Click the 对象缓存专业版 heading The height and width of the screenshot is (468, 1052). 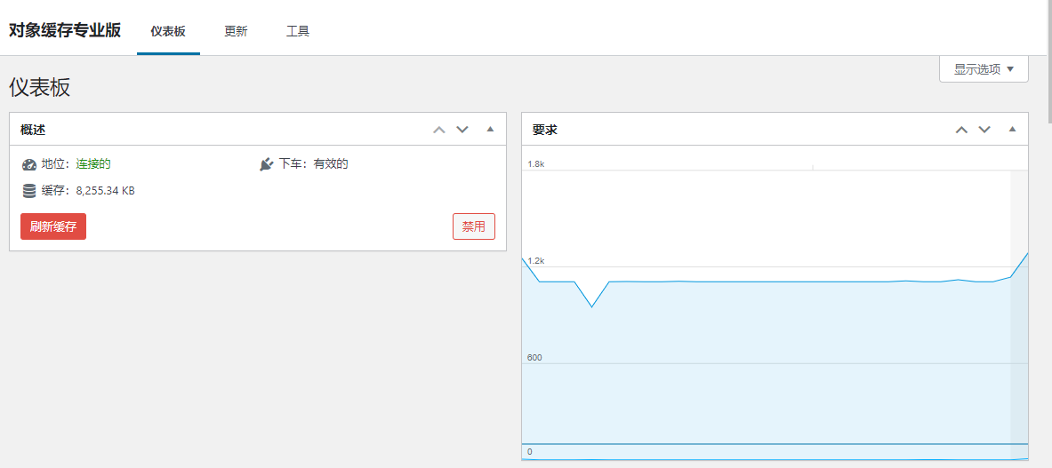pyautogui.click(x=65, y=30)
